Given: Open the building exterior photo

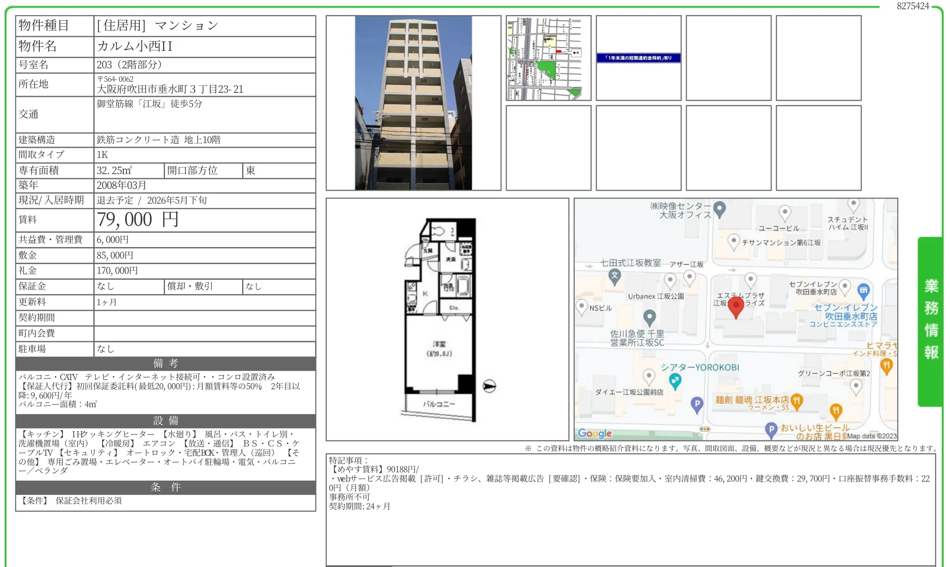Looking at the screenshot, I should pos(413,103).
